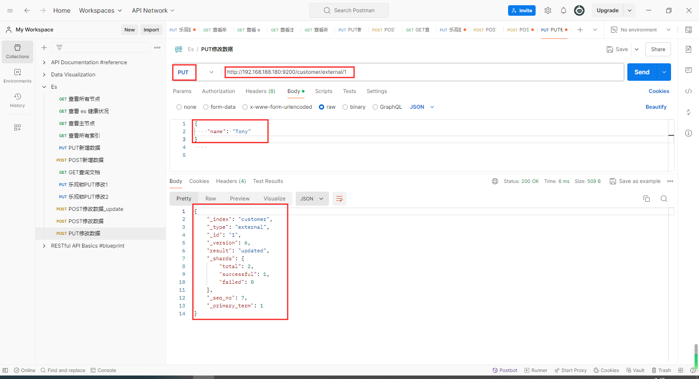Open Trash in the status bar
Image resolution: width=699 pixels, height=379 pixels.
pyautogui.click(x=661, y=370)
